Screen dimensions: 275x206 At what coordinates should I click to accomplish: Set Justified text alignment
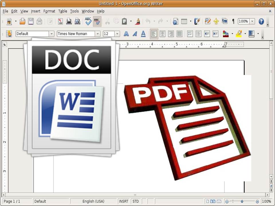tap(179, 34)
